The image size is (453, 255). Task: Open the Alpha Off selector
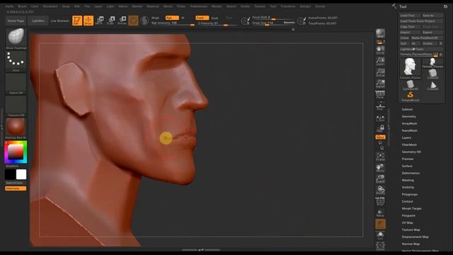(16, 84)
